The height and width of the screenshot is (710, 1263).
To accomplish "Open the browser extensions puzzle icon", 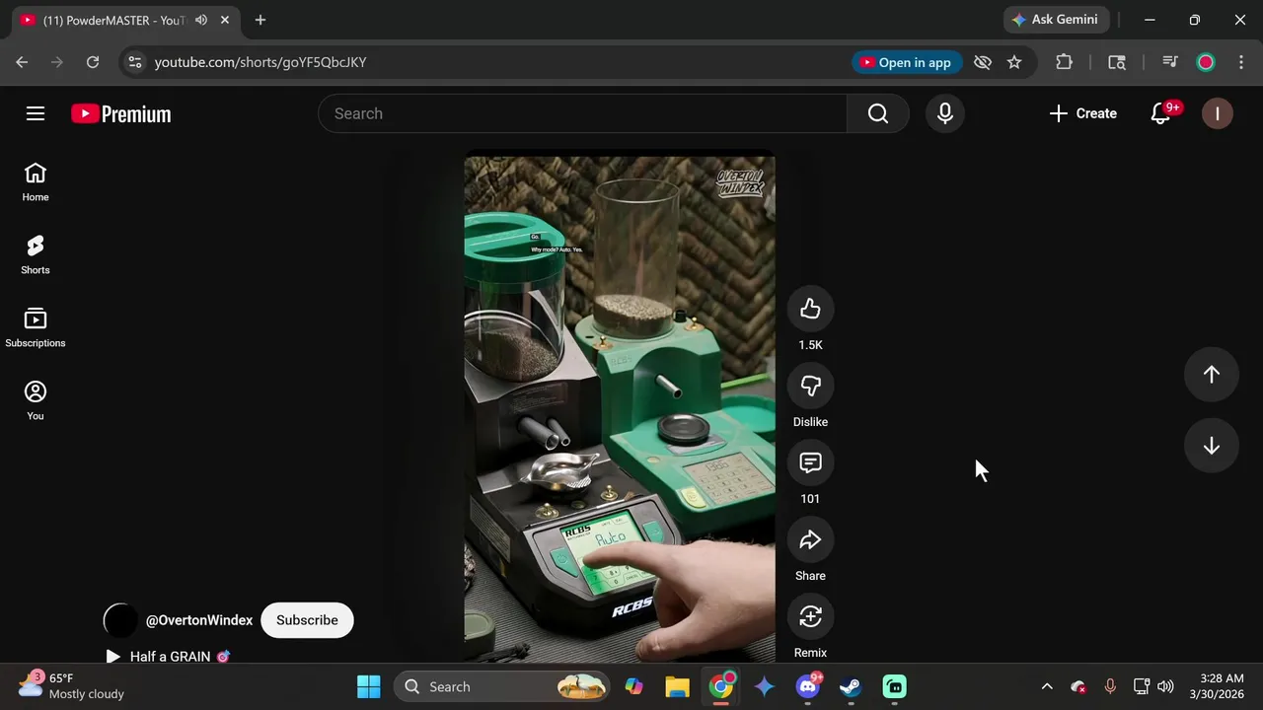I will [x=1064, y=62].
